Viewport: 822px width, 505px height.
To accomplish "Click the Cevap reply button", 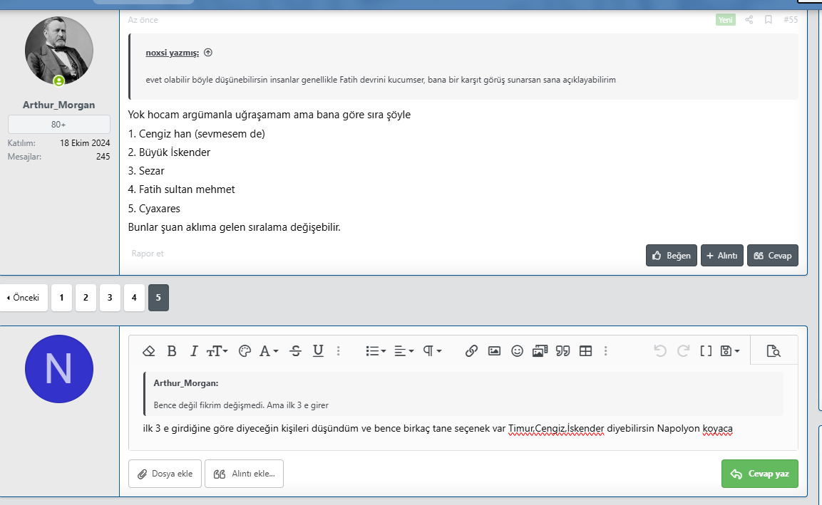I will click(773, 256).
